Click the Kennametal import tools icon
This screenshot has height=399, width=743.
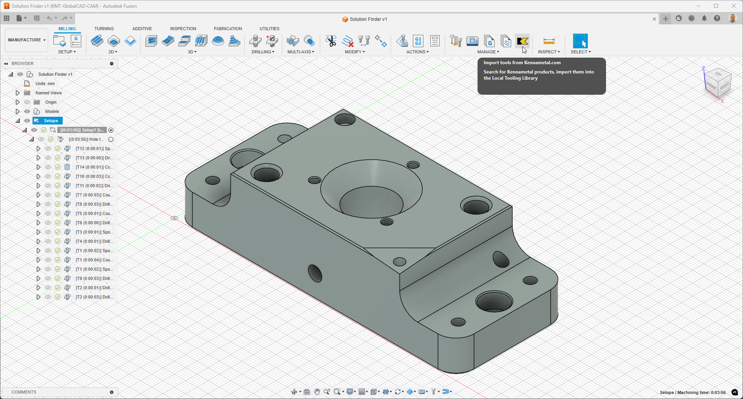pos(522,41)
